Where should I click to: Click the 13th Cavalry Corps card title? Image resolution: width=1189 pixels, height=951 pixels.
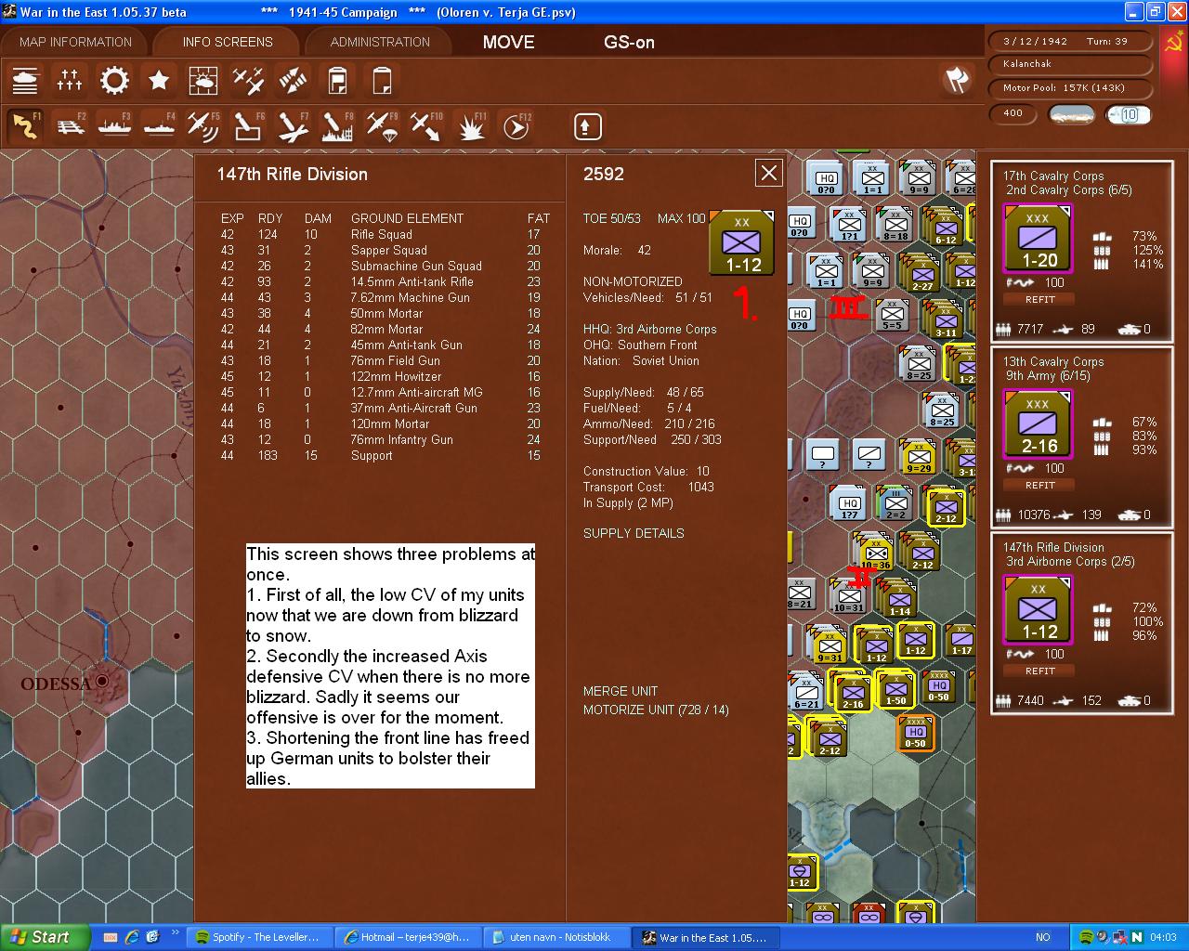point(1053,361)
